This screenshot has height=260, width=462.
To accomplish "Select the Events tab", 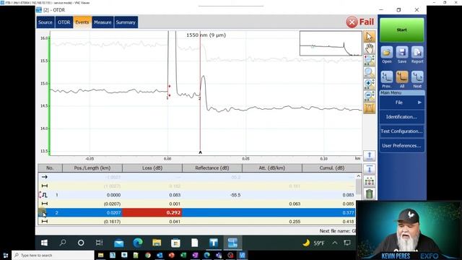I will click(x=82, y=22).
